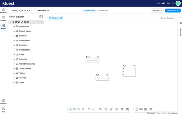Collapse the MFW_LP_TEST tree root

click(10, 22)
